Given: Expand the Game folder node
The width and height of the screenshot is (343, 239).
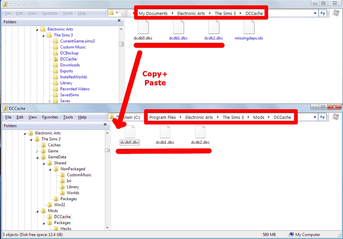Looking at the screenshot, I should coord(37,151).
